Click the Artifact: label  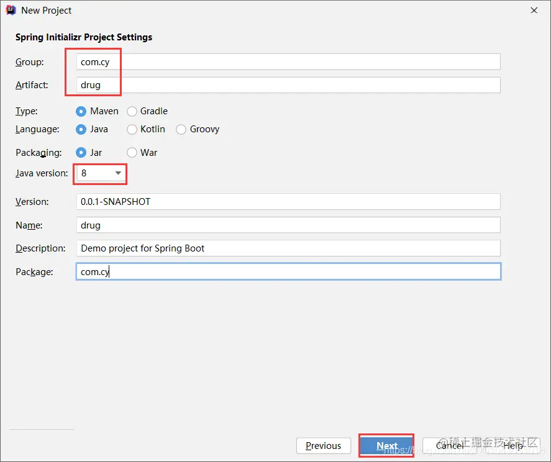click(x=32, y=85)
